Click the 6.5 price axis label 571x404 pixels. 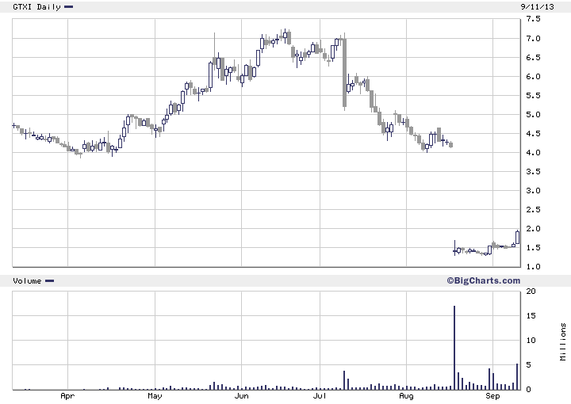pos(533,58)
